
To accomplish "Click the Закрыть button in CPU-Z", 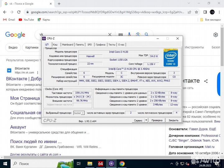I will tap(173, 120).
